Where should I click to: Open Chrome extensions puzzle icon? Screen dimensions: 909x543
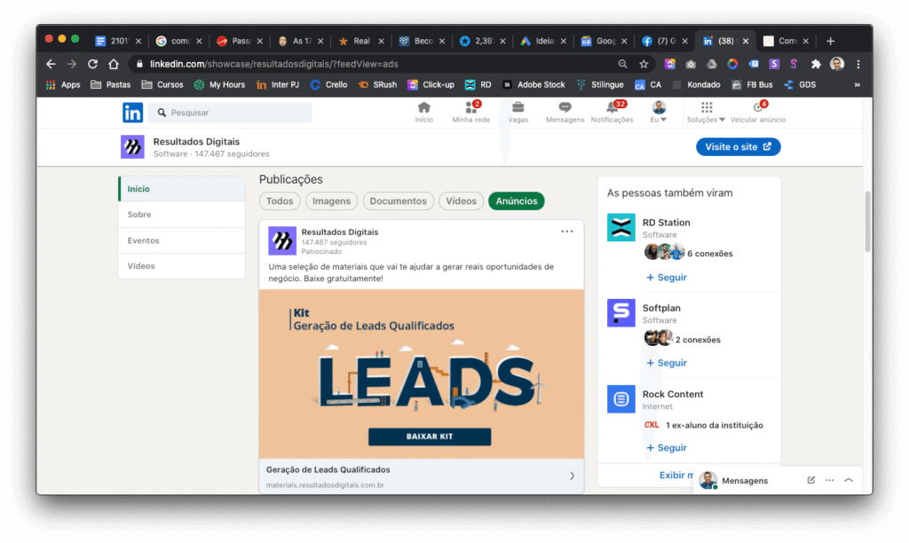click(x=816, y=64)
